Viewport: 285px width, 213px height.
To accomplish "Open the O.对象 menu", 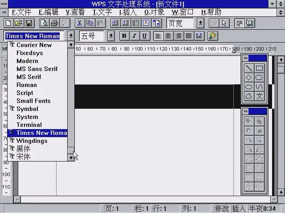I will tap(154, 12).
